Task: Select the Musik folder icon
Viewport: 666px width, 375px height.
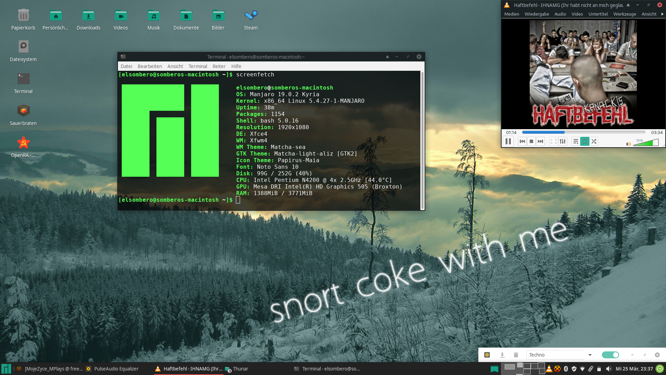Action: click(153, 20)
